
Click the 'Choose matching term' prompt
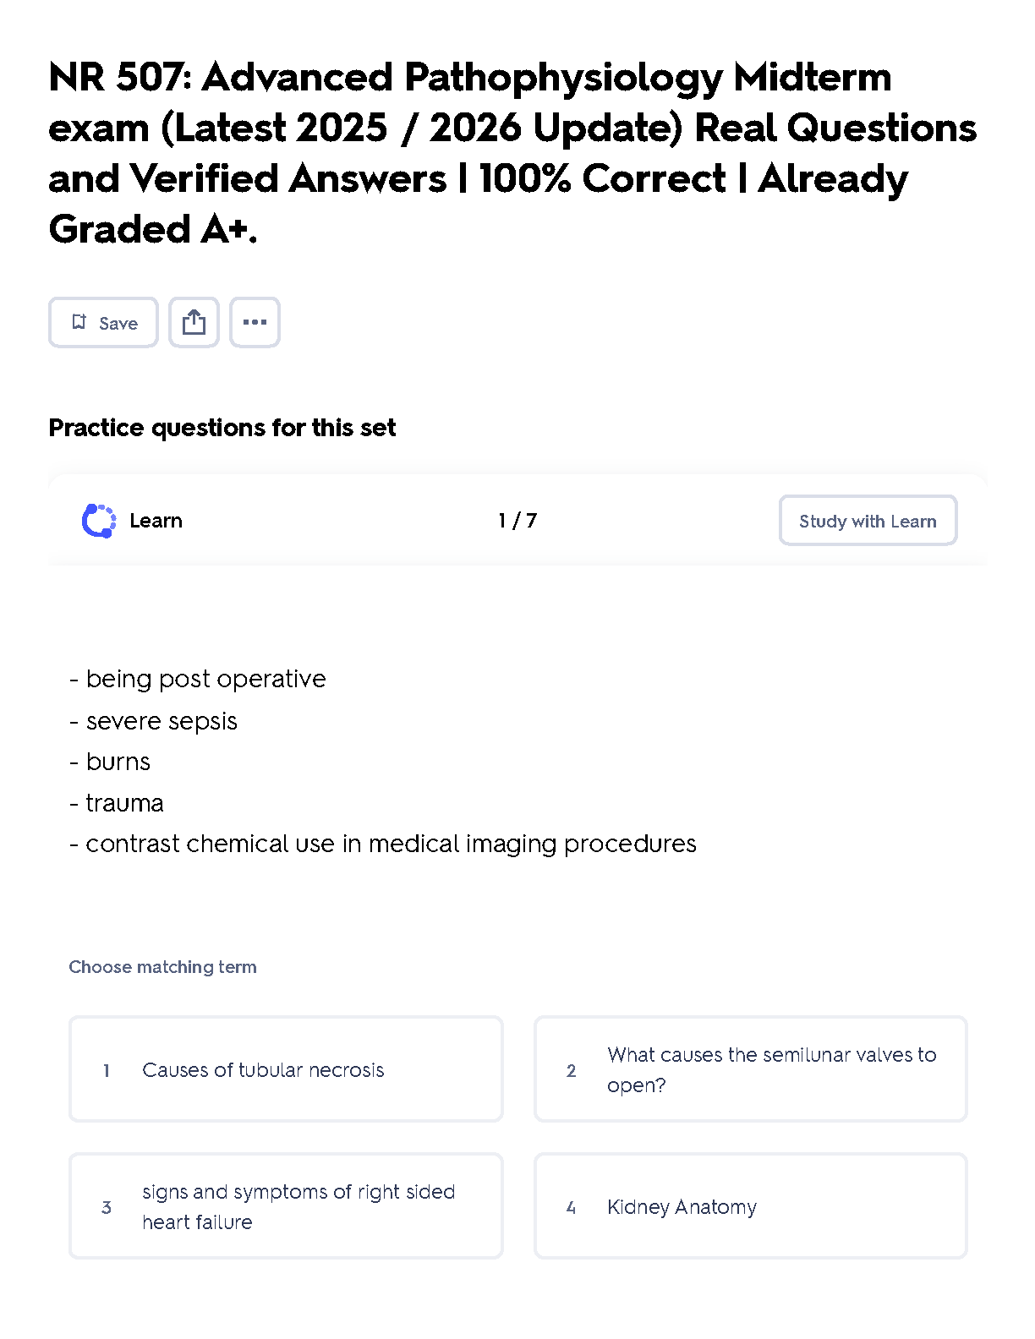click(x=162, y=967)
